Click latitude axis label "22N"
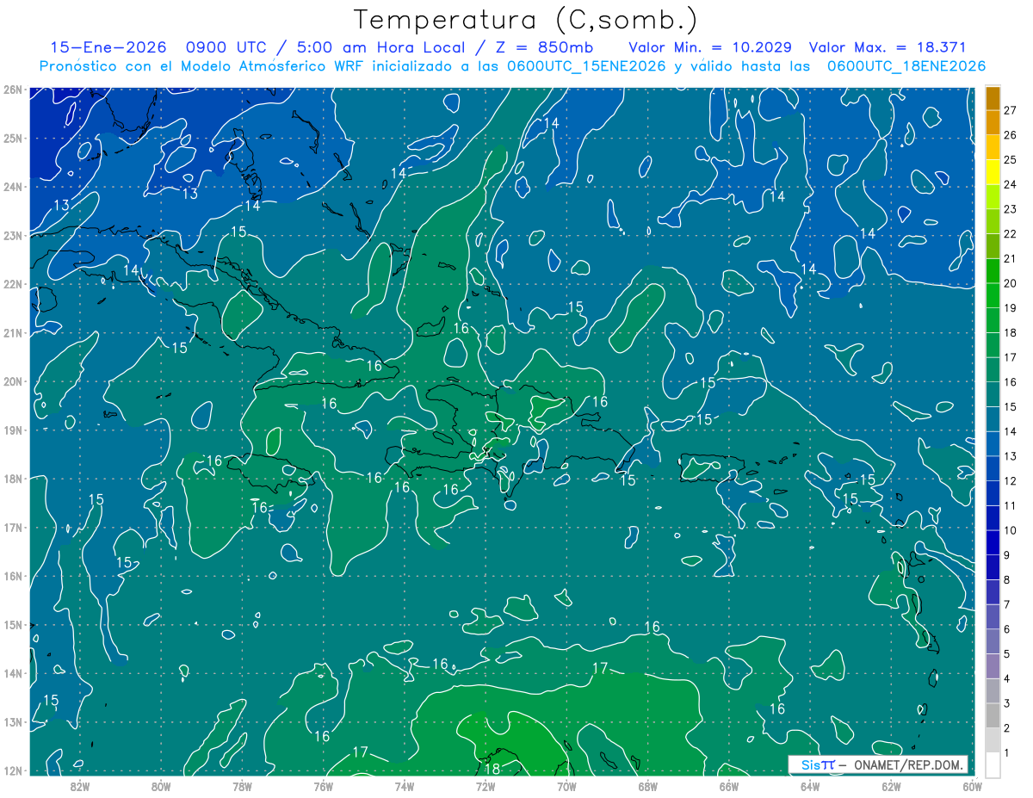This screenshot has height=798, width=1033. point(12,284)
